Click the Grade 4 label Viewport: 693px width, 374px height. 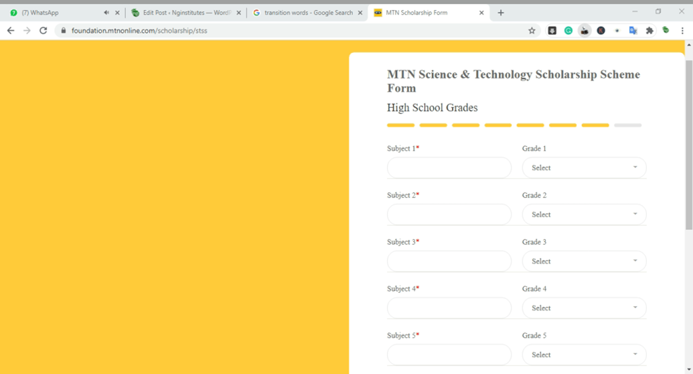point(534,289)
